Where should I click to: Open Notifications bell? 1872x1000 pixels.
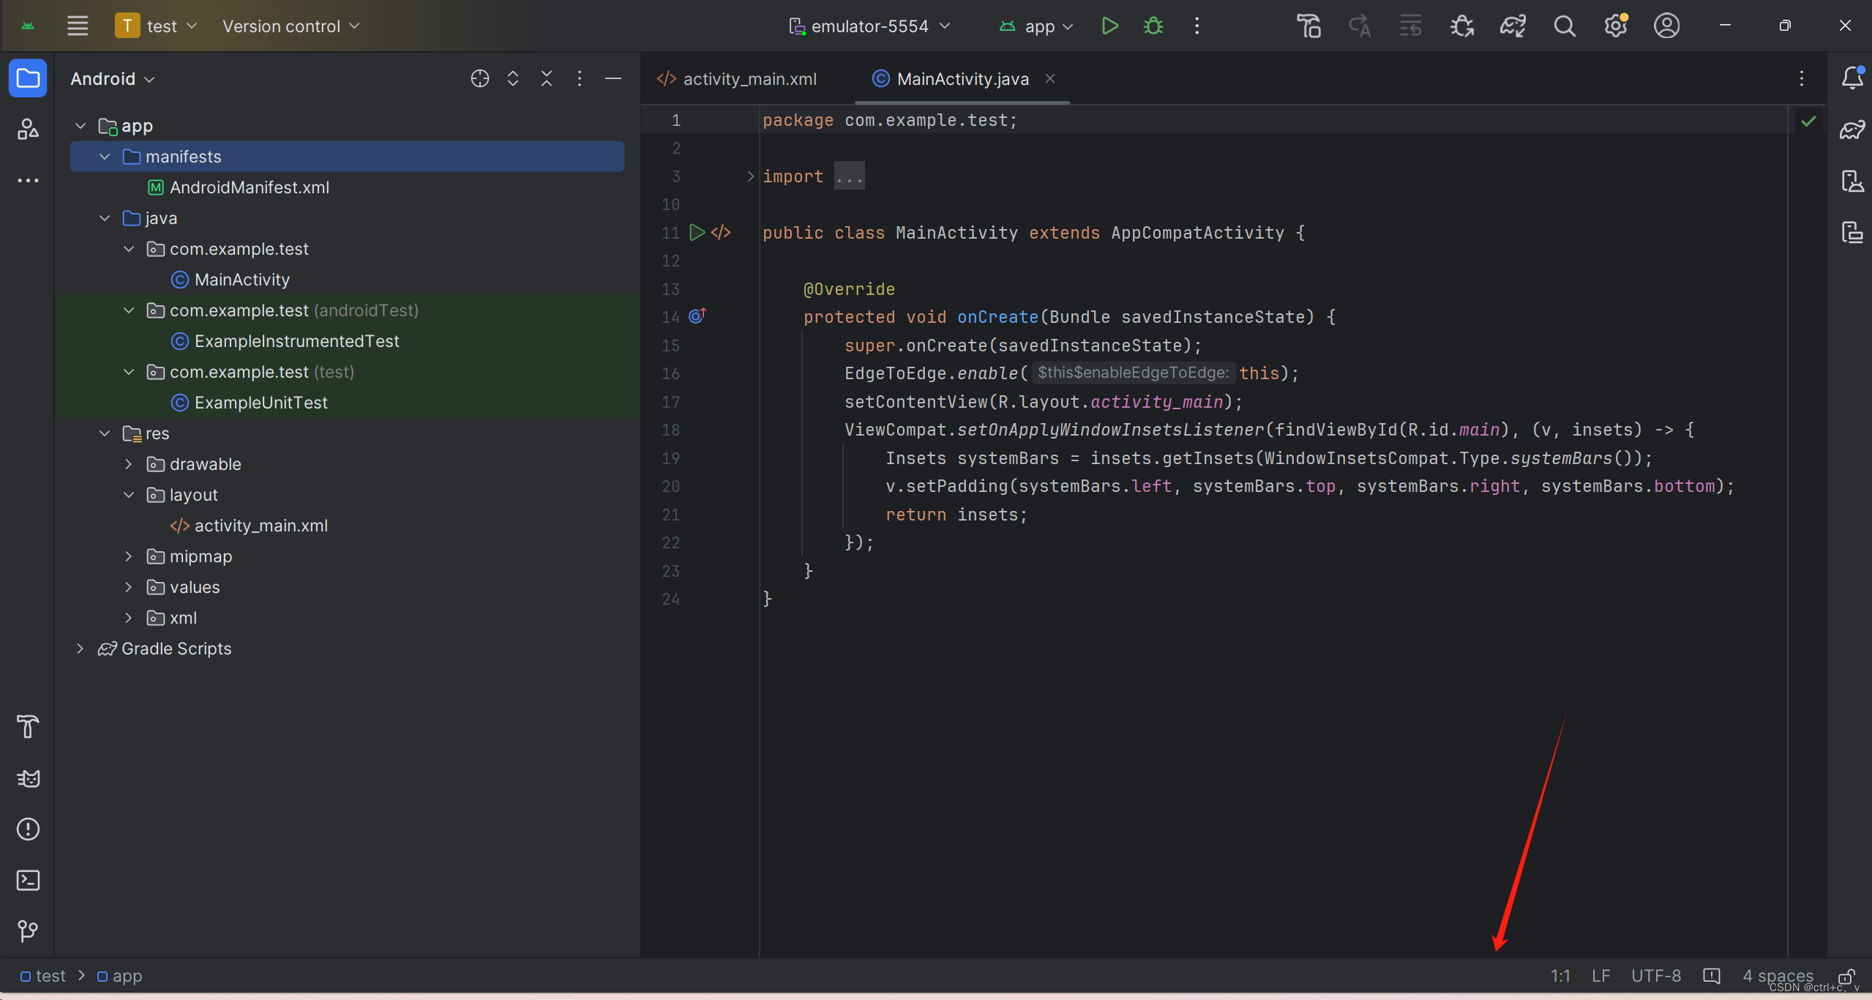tap(1852, 78)
